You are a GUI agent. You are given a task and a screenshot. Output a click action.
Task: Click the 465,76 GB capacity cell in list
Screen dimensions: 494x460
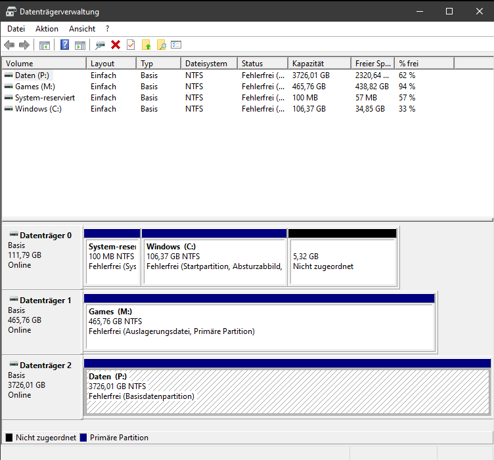309,87
